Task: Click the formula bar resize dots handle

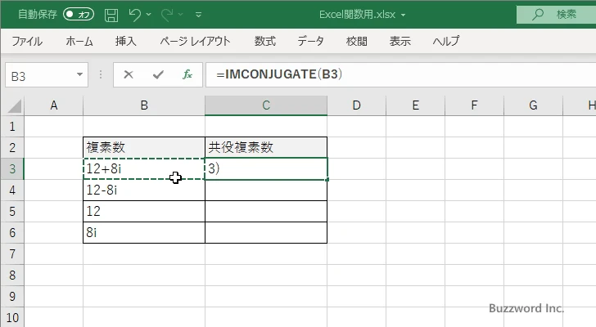Action: tap(101, 74)
